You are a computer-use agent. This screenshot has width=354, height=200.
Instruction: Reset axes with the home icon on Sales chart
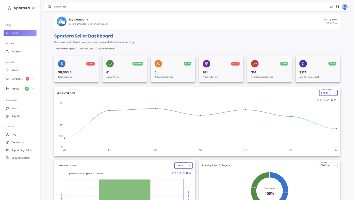click(x=332, y=100)
